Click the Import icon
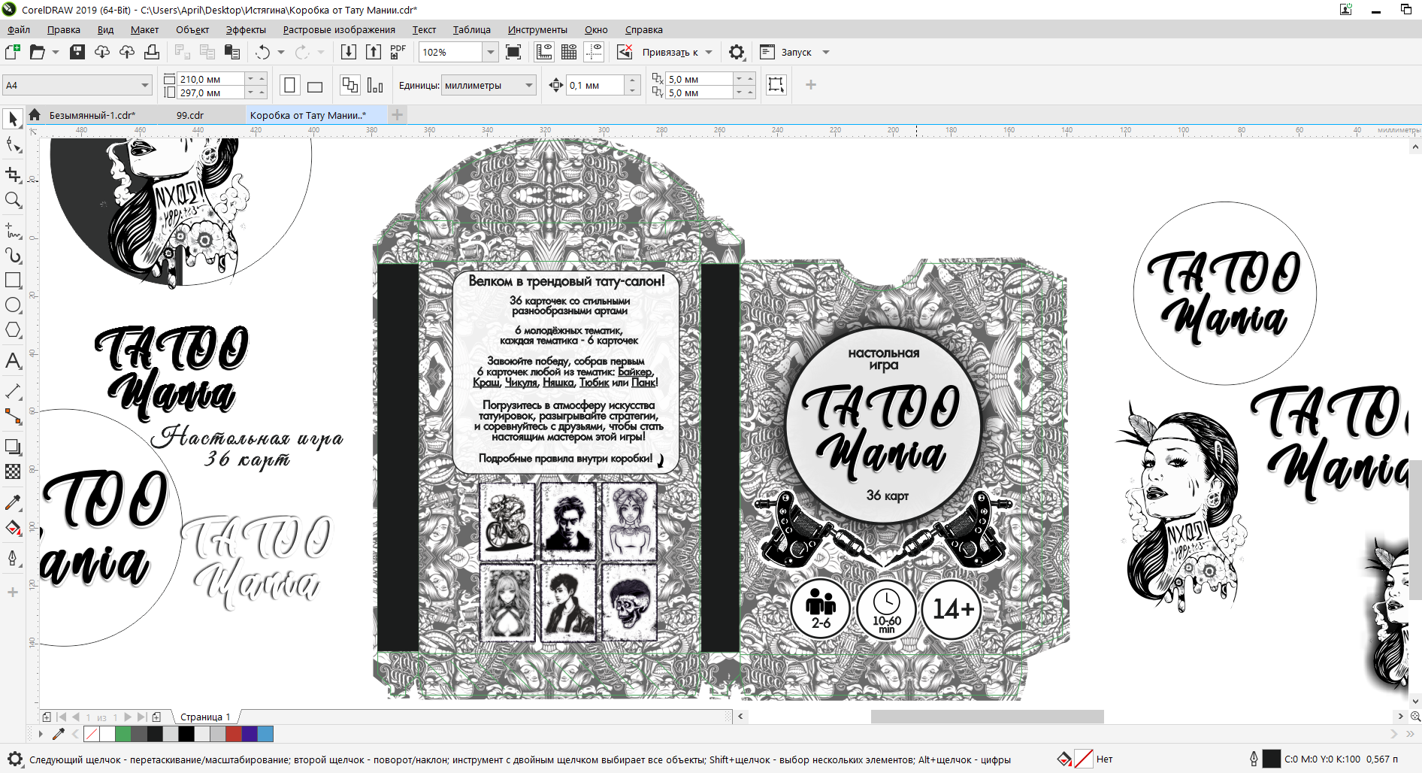The height and width of the screenshot is (773, 1422). click(349, 52)
